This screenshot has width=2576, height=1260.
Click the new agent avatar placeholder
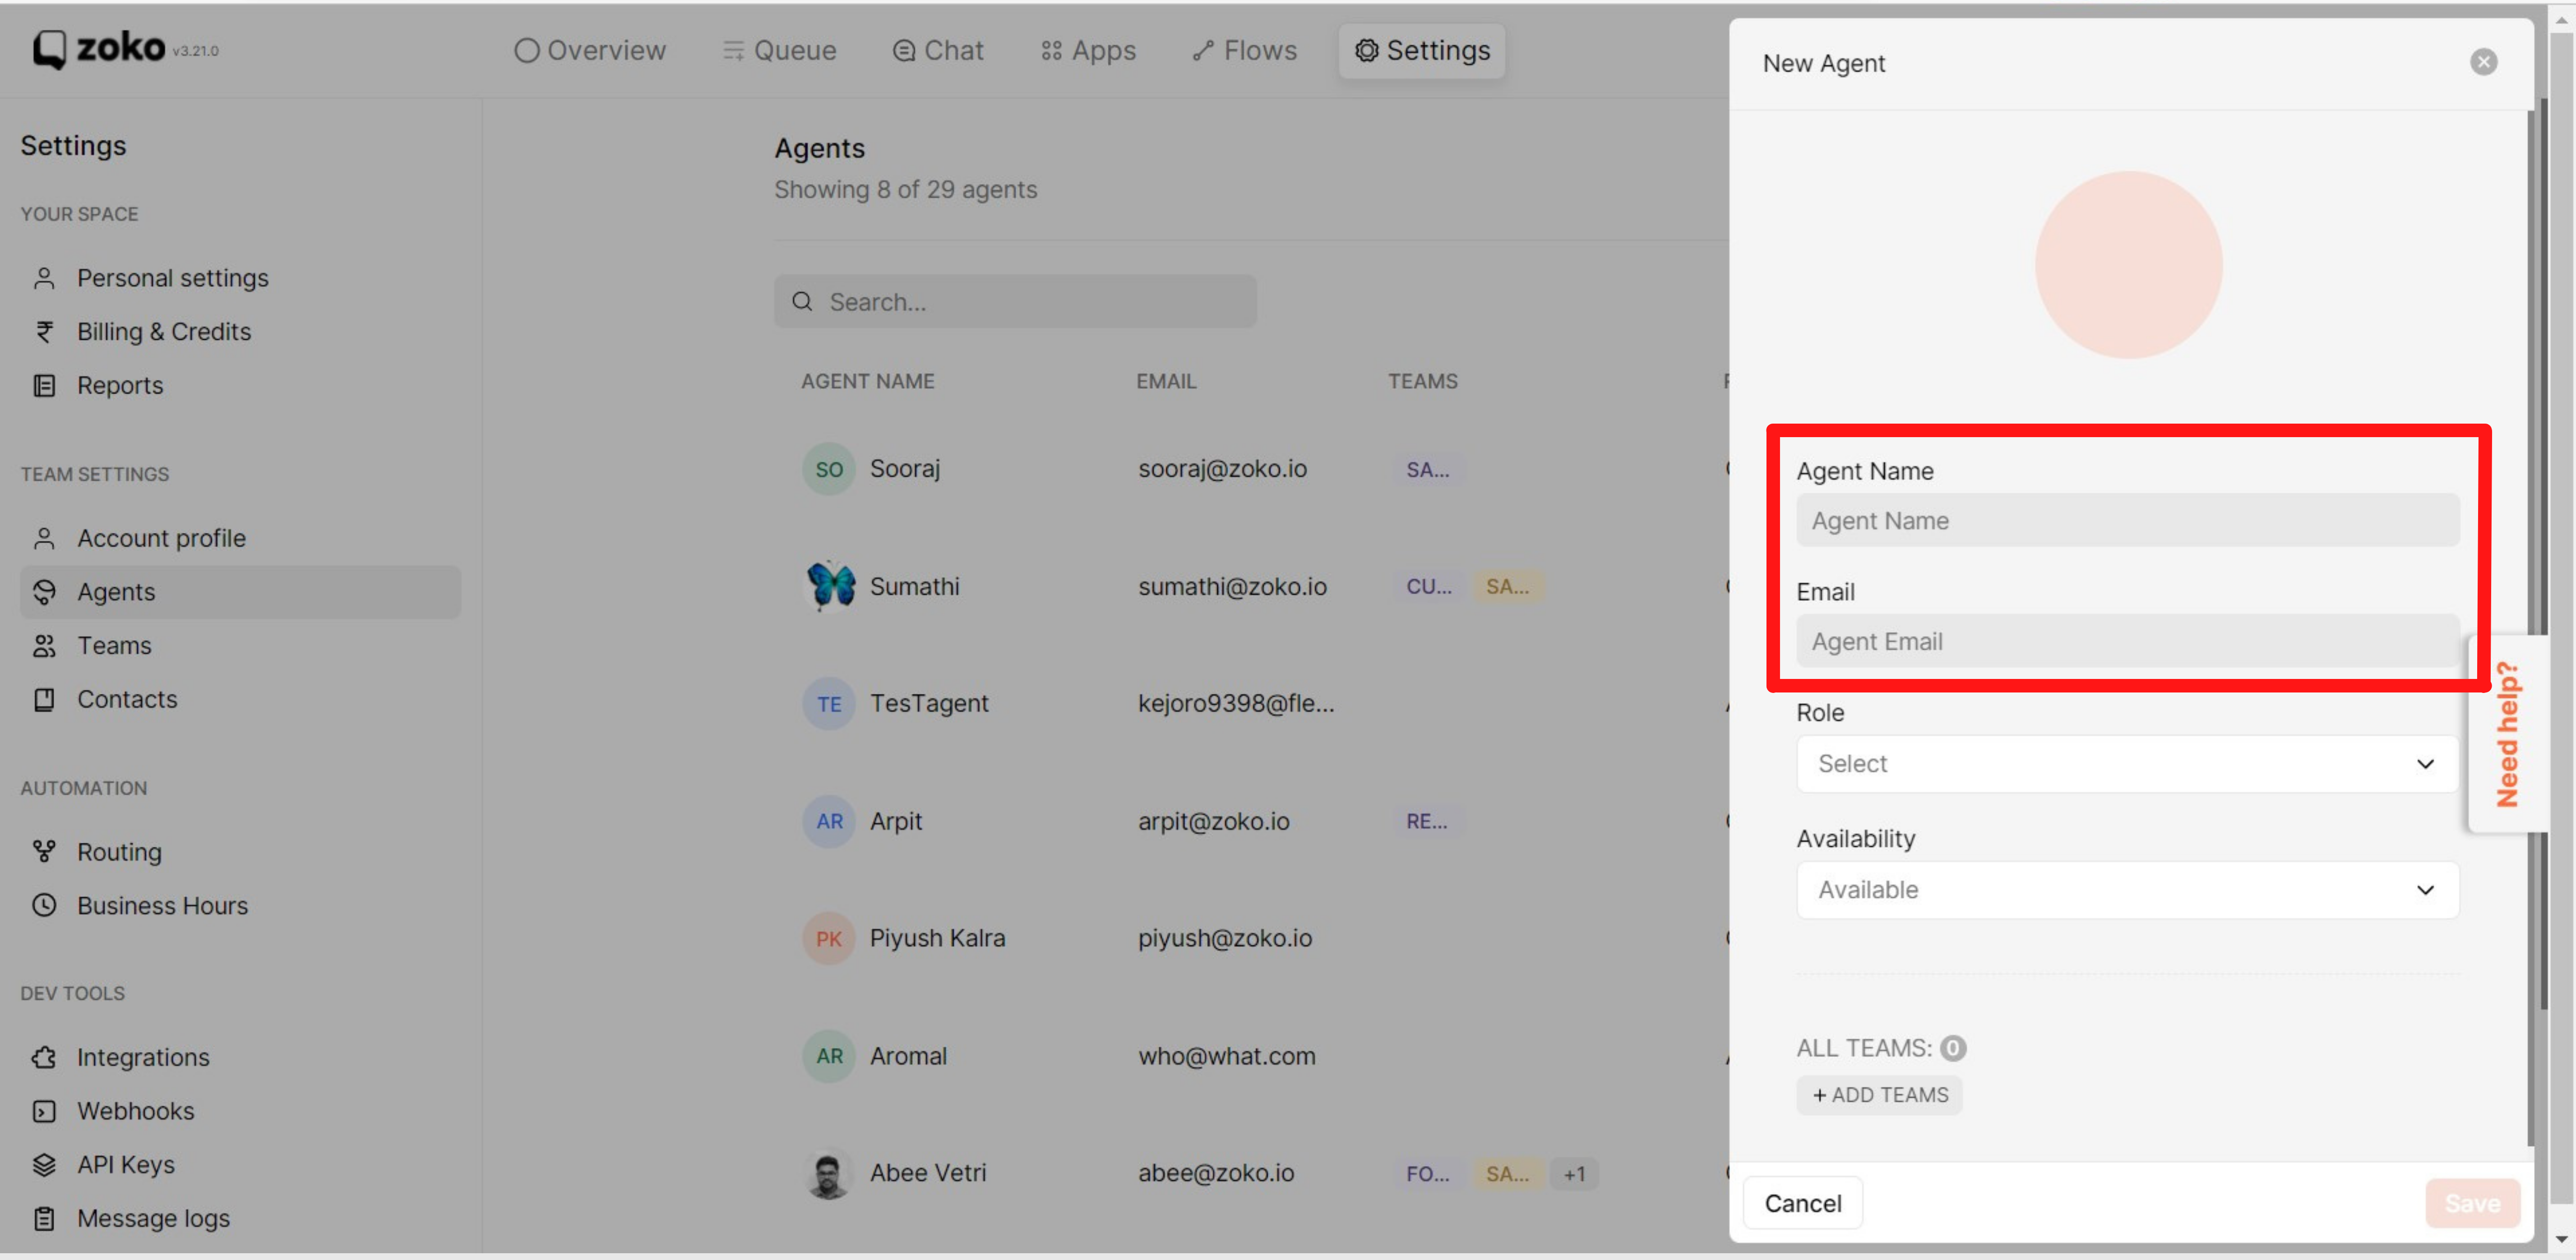(x=2128, y=265)
